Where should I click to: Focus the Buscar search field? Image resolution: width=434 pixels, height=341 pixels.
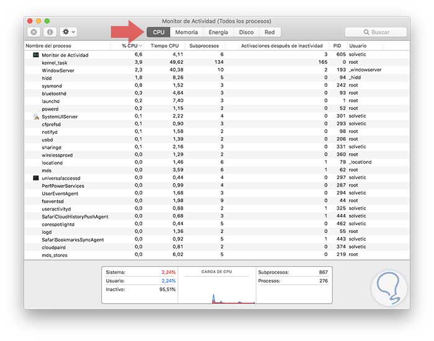376,32
